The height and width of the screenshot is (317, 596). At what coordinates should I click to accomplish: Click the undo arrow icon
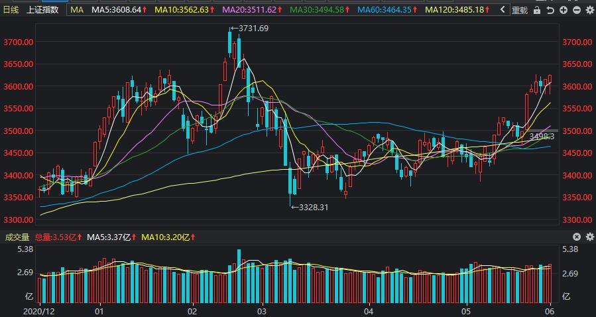(550, 11)
